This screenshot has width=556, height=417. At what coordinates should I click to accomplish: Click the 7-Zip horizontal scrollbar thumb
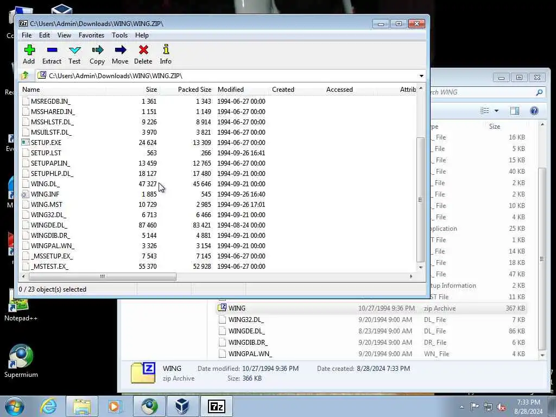pyautogui.click(x=103, y=276)
